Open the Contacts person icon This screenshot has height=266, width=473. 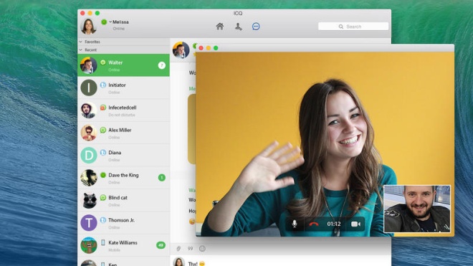(x=239, y=27)
